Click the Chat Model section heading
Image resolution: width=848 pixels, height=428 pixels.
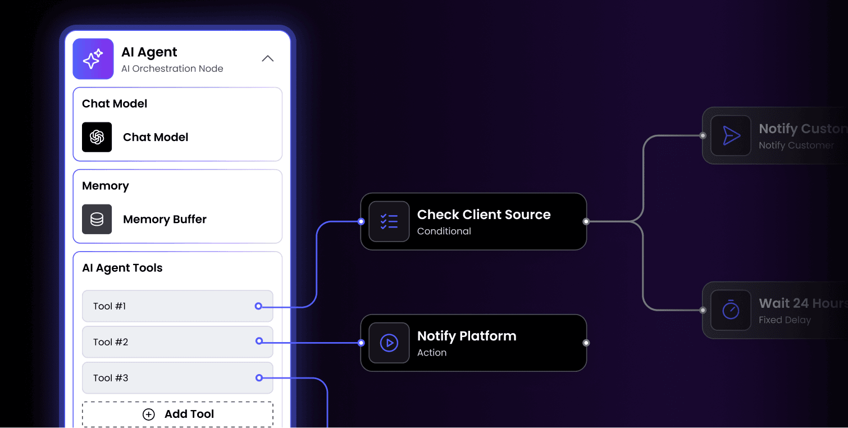(x=115, y=103)
